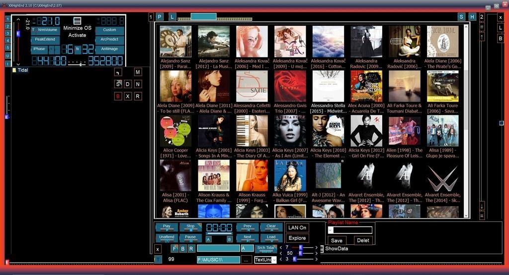Click the H button at top right
Image resolution: width=509 pixels, height=275 pixels.
pyautogui.click(x=472, y=17)
